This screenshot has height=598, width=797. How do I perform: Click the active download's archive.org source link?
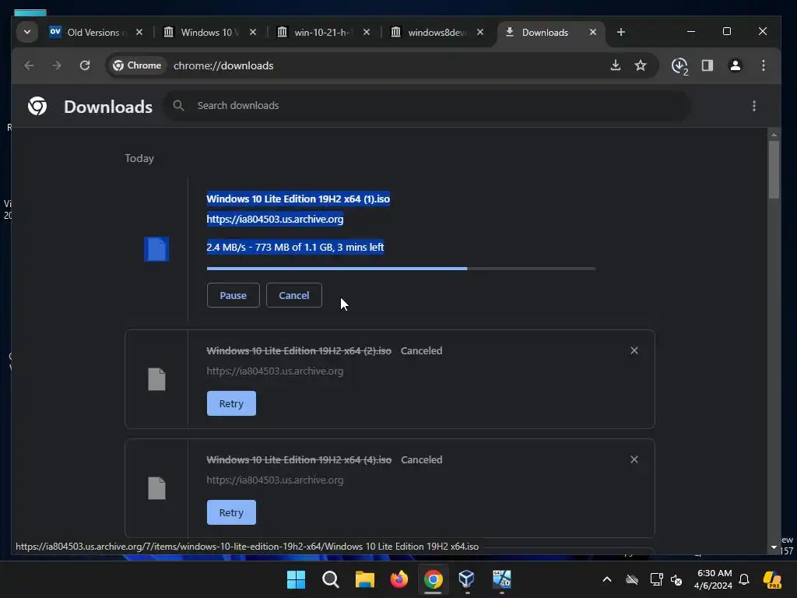click(x=275, y=219)
